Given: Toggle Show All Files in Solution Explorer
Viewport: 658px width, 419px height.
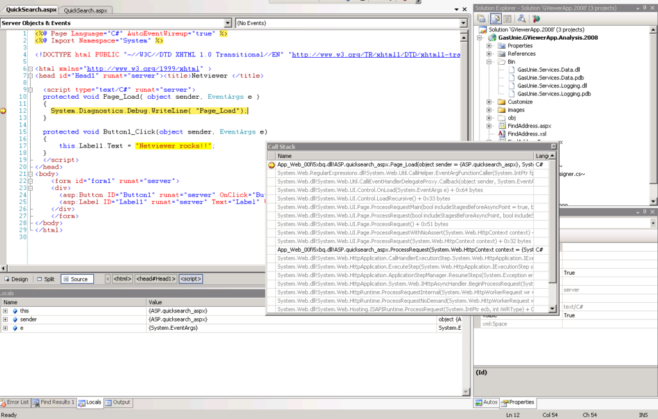Looking at the screenshot, I should (x=495, y=18).
